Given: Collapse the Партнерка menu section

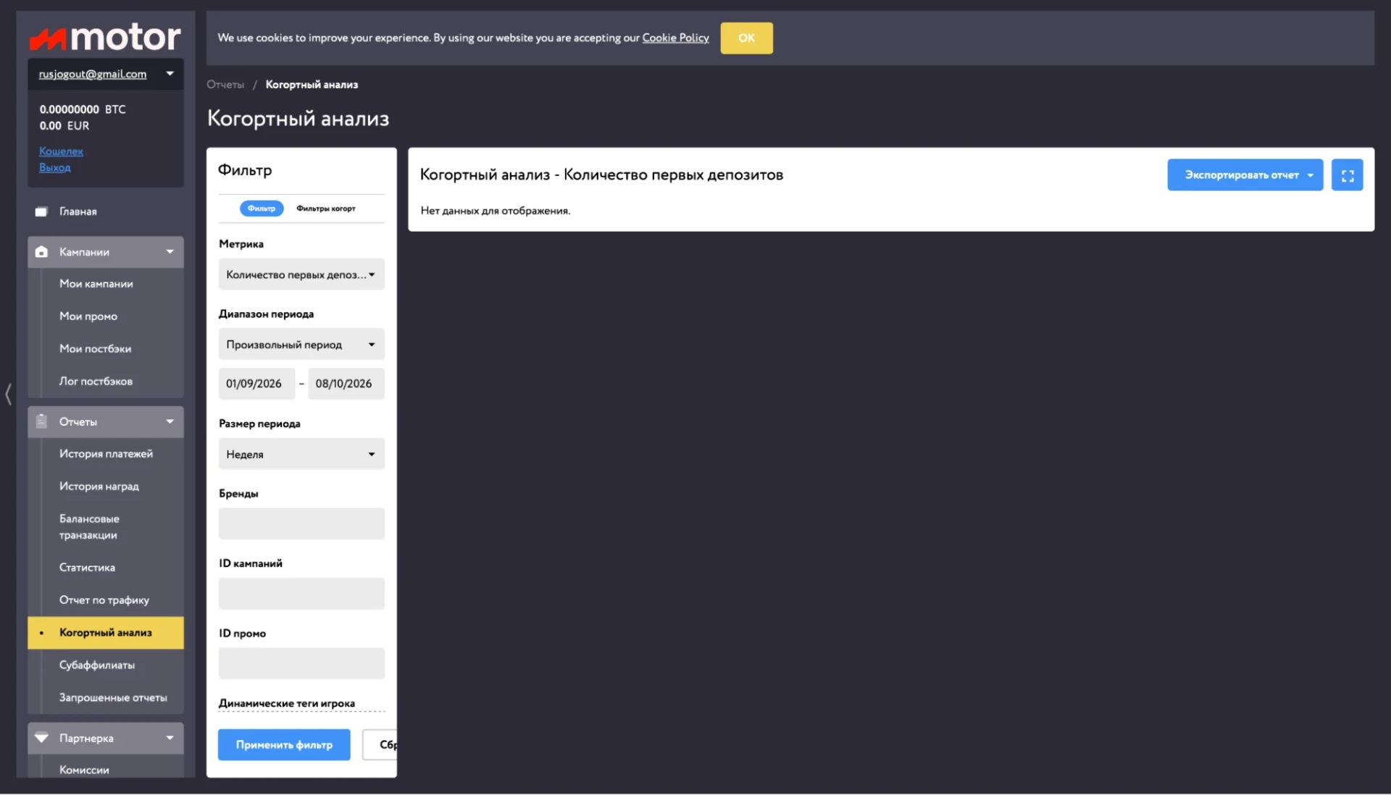Looking at the screenshot, I should pos(170,738).
